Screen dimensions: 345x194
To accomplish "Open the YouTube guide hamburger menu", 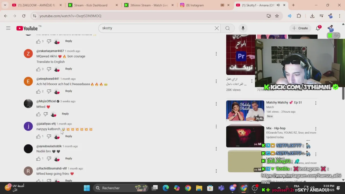I will [x=8, y=28].
